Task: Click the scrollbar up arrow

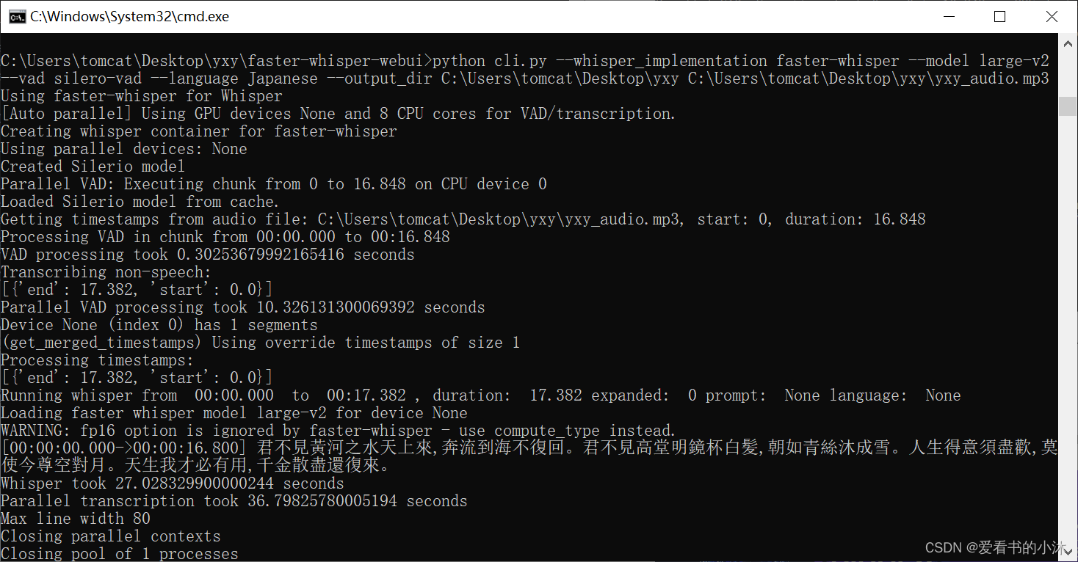Action: coord(1068,41)
